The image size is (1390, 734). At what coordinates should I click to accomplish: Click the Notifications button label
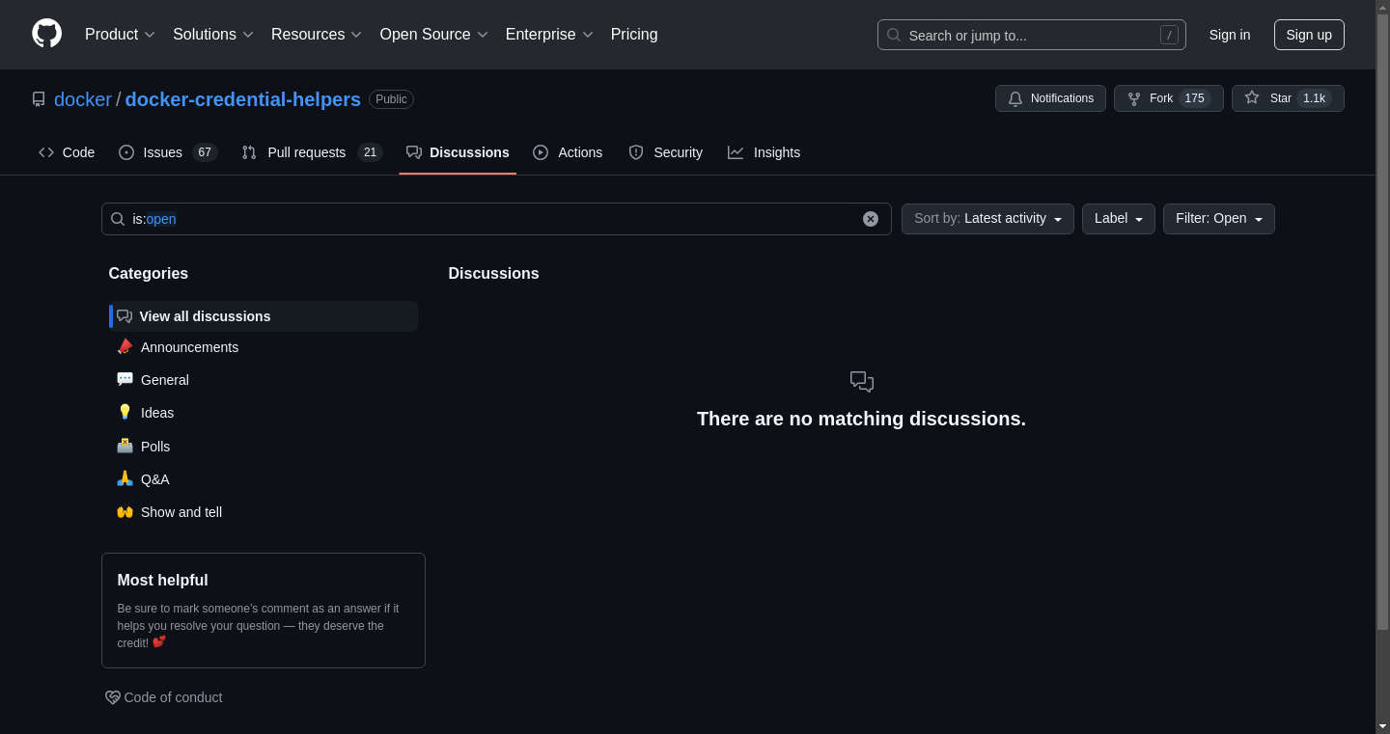pos(1062,98)
